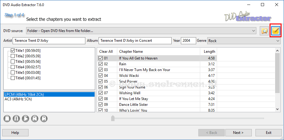
Task: Skip to previous chapter preview
Action: click(x=35, y=118)
